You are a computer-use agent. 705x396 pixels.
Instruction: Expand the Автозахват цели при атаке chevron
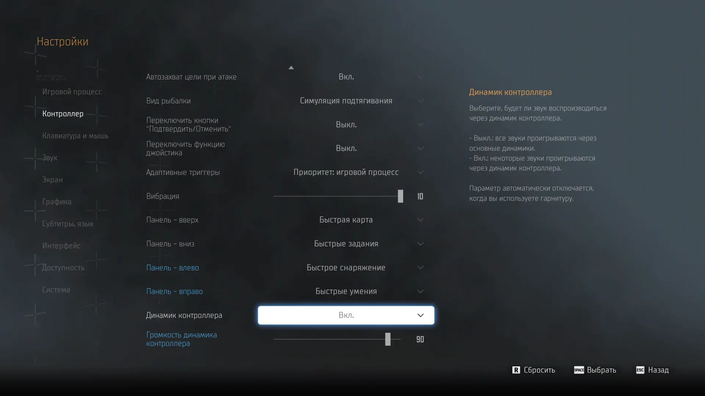click(x=420, y=77)
